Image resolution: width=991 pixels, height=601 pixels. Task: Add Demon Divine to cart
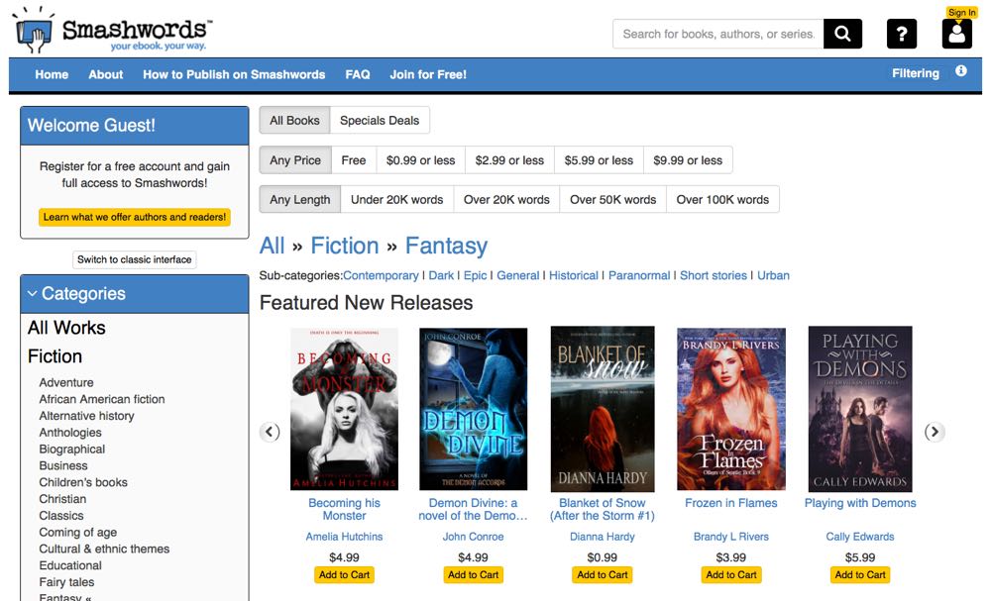click(x=474, y=575)
